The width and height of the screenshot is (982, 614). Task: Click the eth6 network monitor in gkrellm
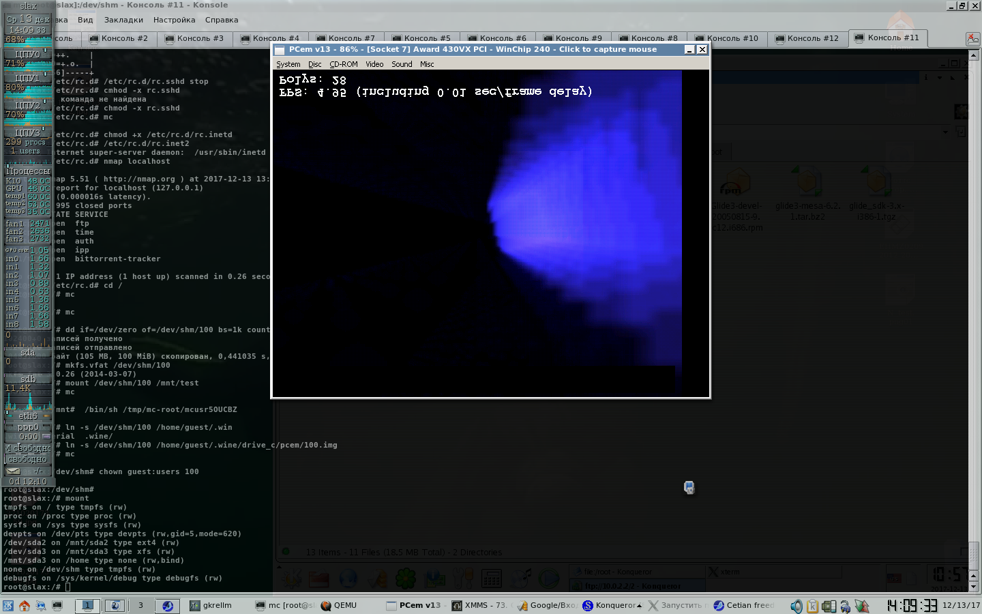[x=27, y=415]
